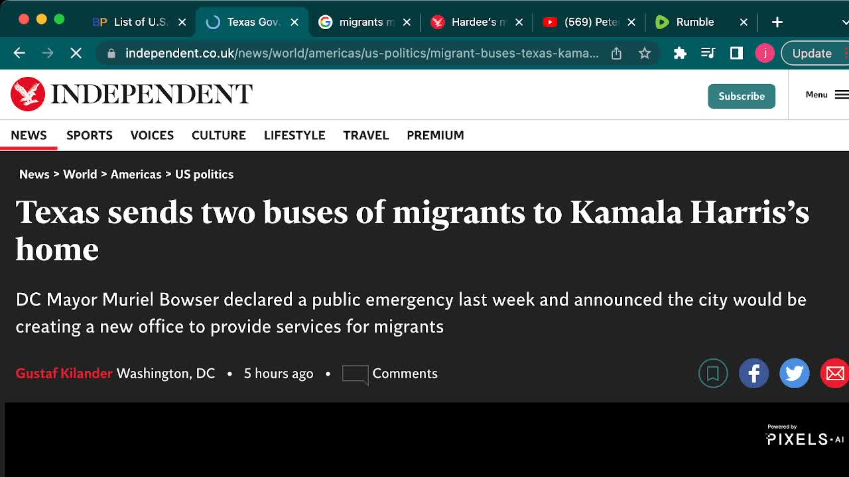849x477 pixels.
Task: Click the bookmark star icon in address bar
Action: [x=644, y=54]
